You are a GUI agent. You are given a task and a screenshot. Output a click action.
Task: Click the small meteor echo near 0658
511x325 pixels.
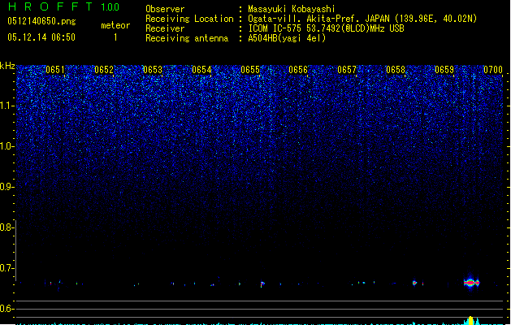coord(414,283)
